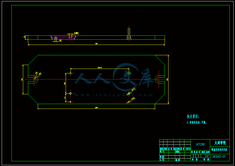
Task: Select the 设计 label in the title block
Action: pos(162,151)
